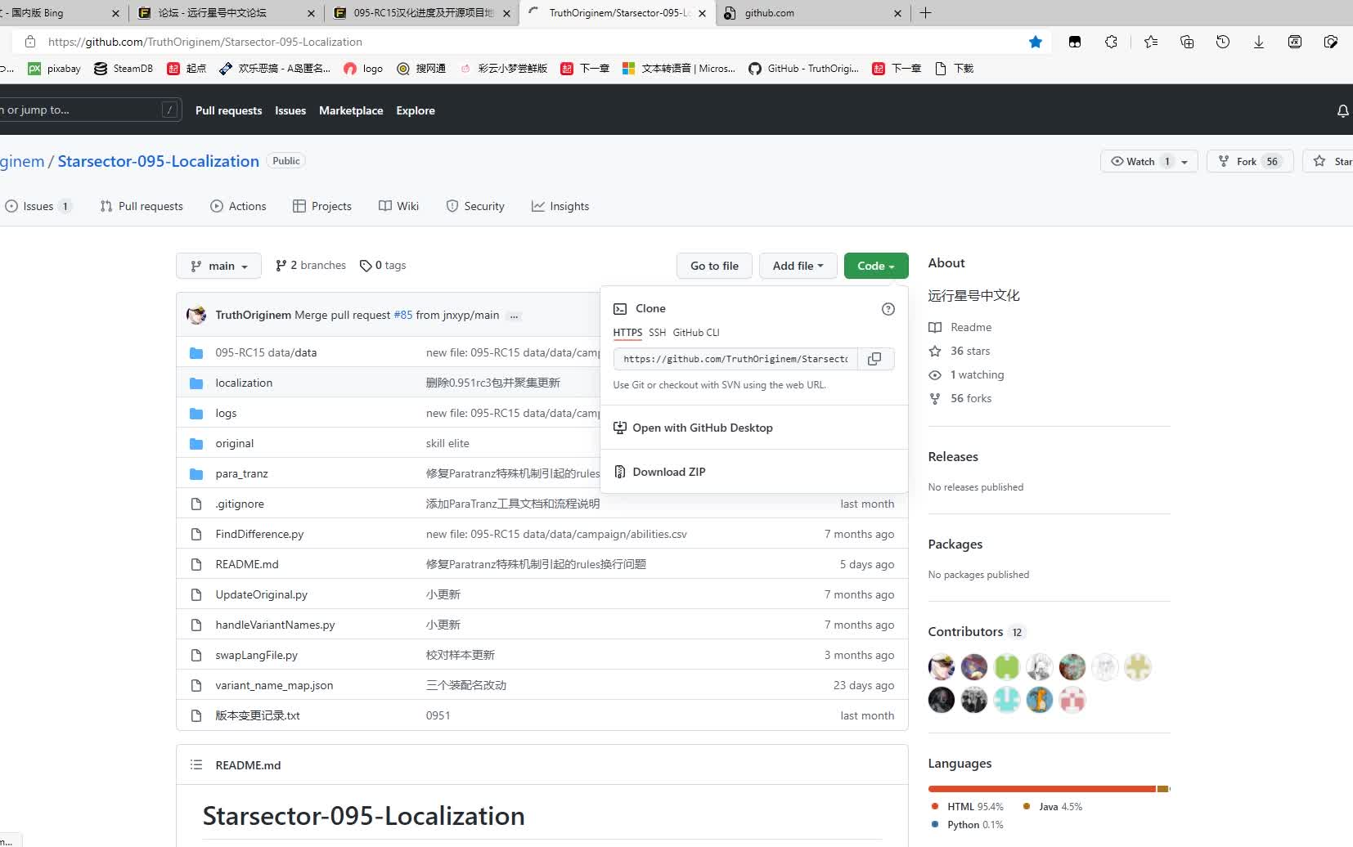This screenshot has height=847, width=1353.
Task: Open Marketplace in top navigation
Action: pyautogui.click(x=351, y=110)
